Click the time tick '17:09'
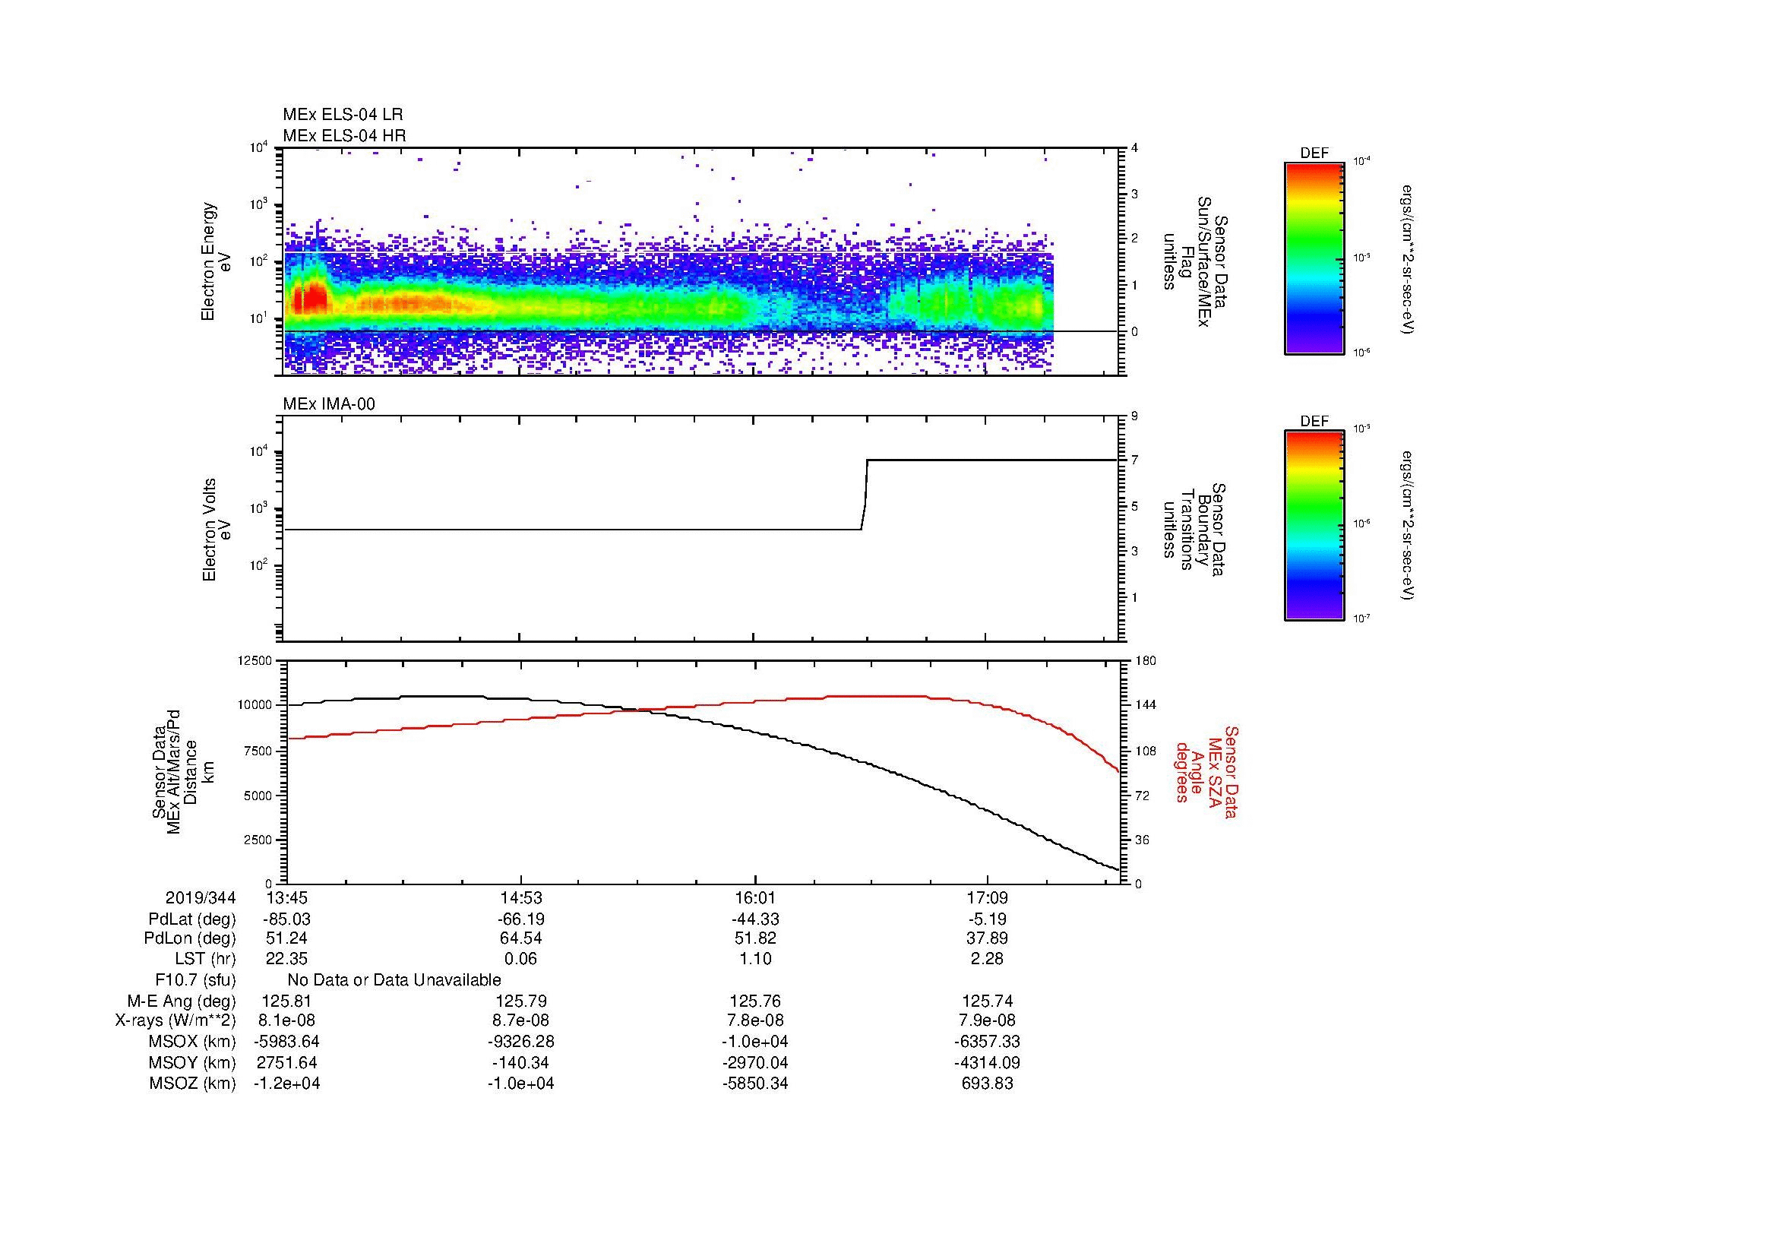 click(x=988, y=898)
